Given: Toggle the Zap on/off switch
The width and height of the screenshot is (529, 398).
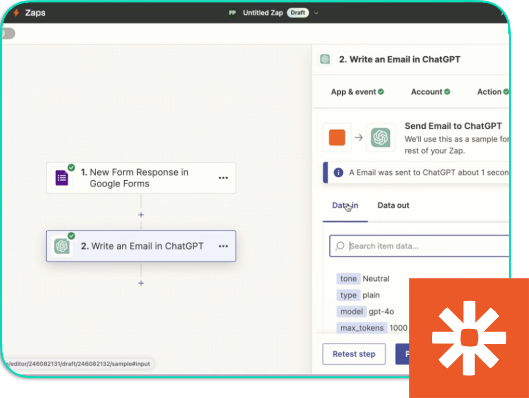Looking at the screenshot, I should (8, 33).
